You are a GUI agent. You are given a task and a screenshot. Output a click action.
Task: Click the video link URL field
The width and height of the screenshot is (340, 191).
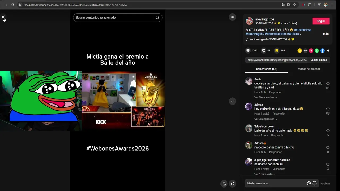(x=277, y=60)
